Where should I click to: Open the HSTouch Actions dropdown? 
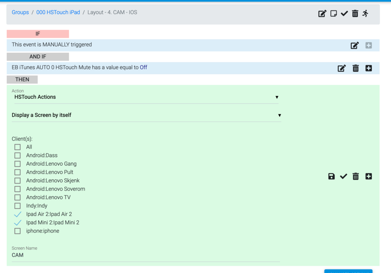[x=146, y=97]
